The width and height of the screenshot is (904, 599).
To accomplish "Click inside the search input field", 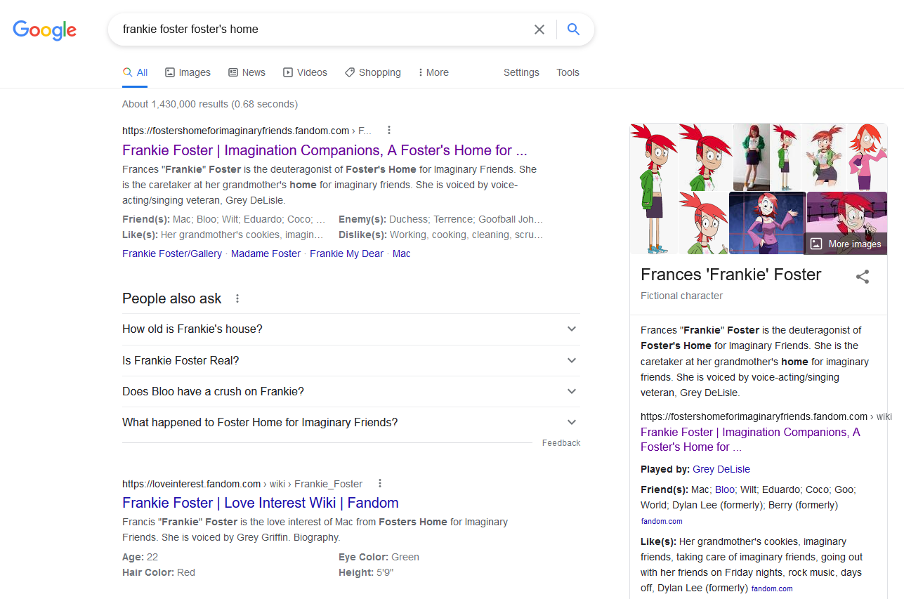I will 323,29.
